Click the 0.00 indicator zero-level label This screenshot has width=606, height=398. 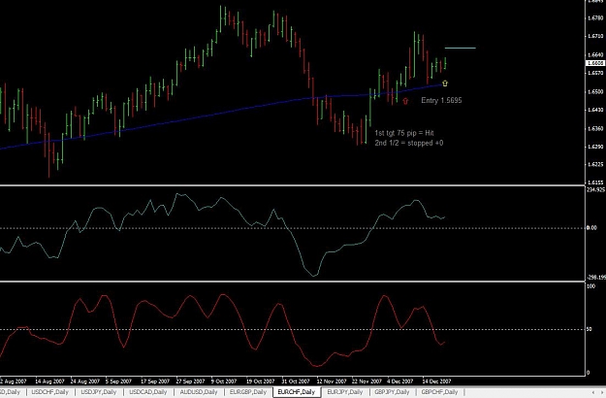(x=591, y=228)
